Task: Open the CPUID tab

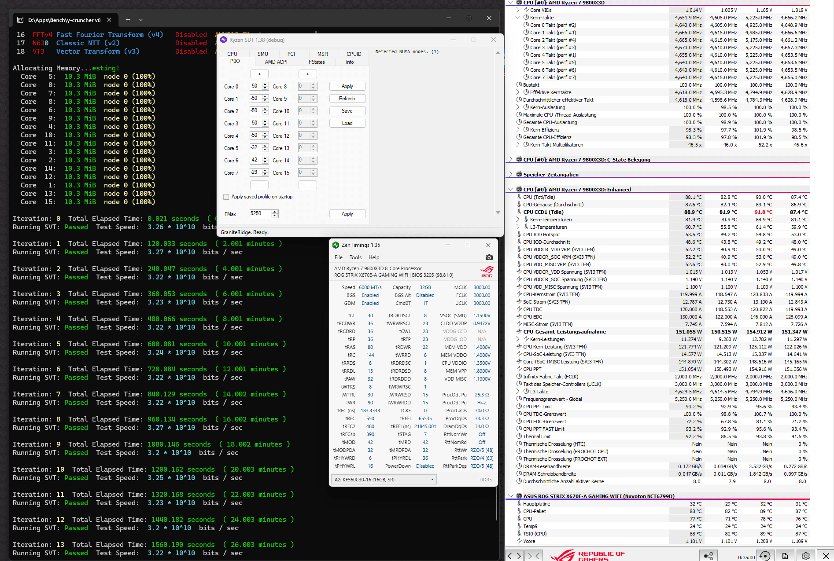Action: coord(354,54)
